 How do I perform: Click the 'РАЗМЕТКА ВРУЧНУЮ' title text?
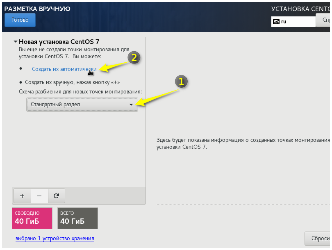[x=37, y=9]
